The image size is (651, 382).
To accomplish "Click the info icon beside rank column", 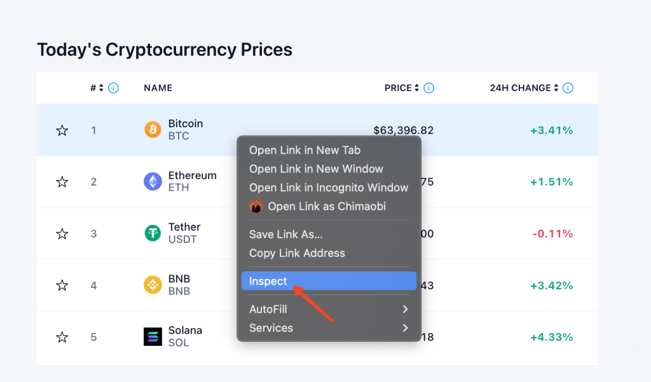I will 113,88.
